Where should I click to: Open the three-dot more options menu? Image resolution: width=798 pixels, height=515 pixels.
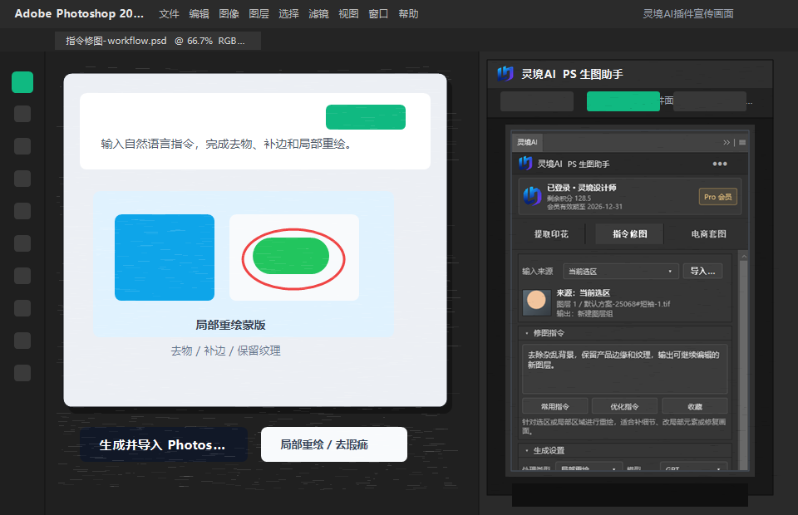(720, 164)
